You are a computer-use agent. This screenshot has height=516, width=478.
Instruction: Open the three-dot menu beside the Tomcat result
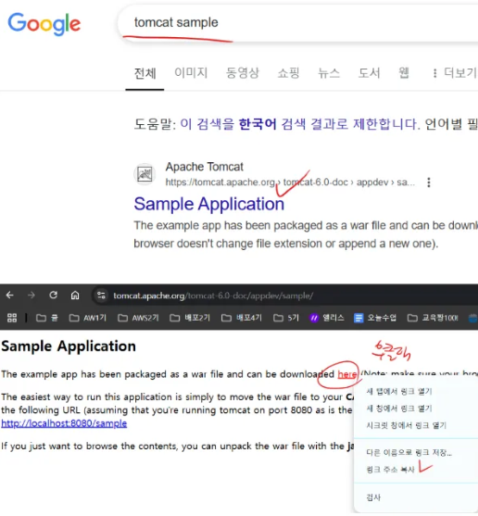pyautogui.click(x=428, y=182)
